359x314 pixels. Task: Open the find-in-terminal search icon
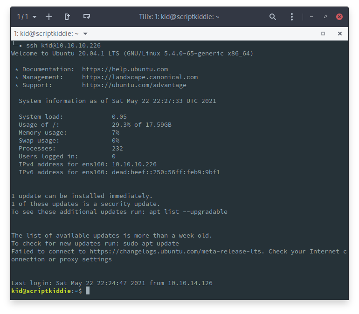(x=273, y=17)
